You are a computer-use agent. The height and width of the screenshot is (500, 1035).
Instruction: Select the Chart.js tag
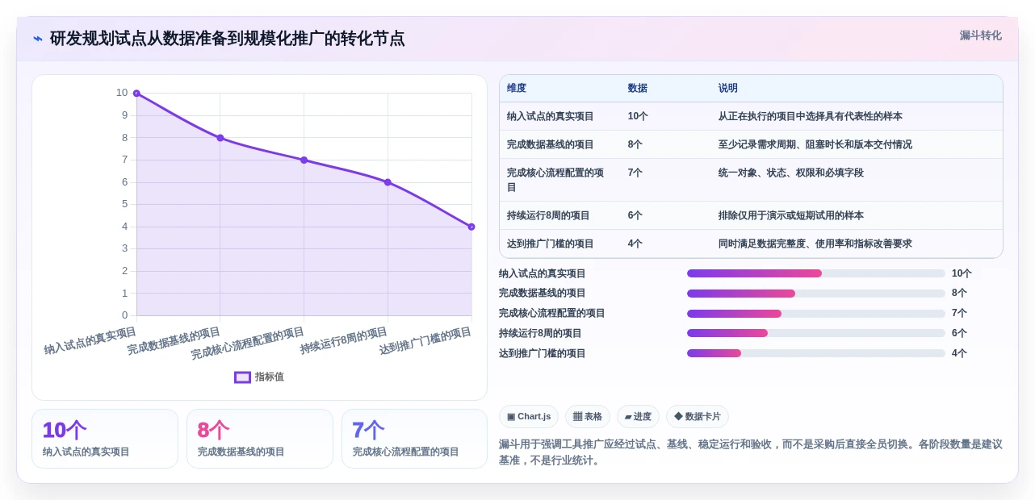(529, 416)
